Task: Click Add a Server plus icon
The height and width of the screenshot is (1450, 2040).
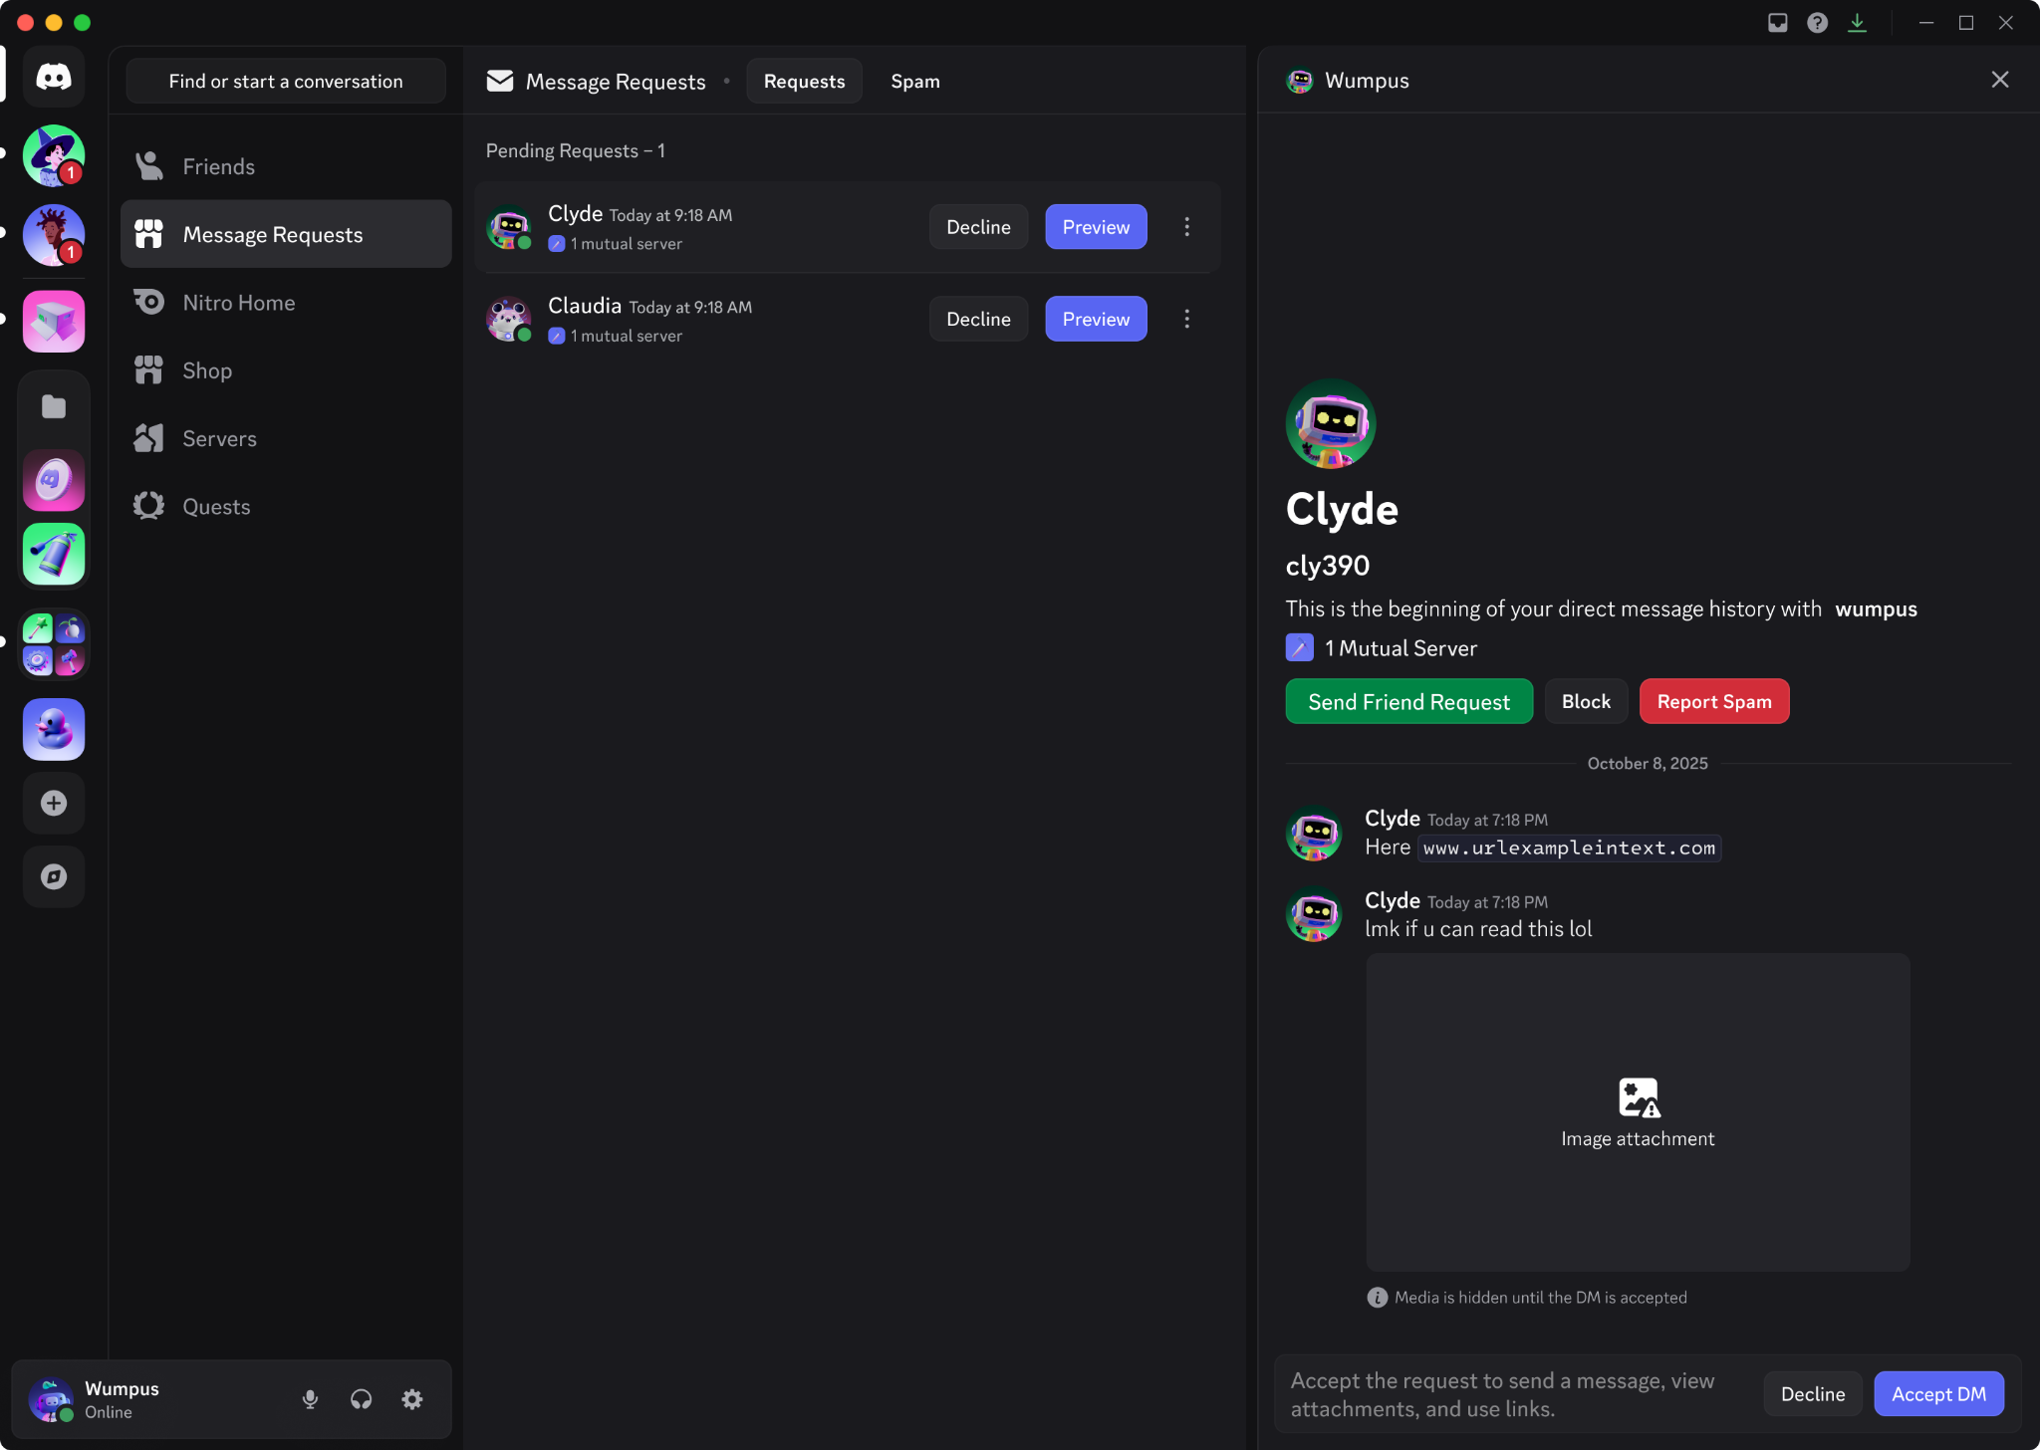Action: [x=54, y=803]
